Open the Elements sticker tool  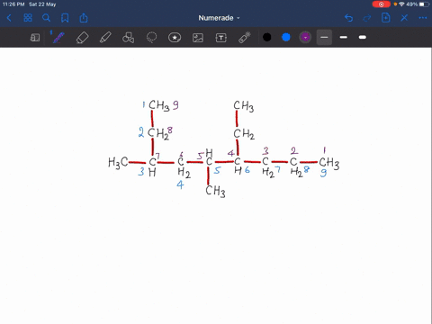[x=175, y=38]
